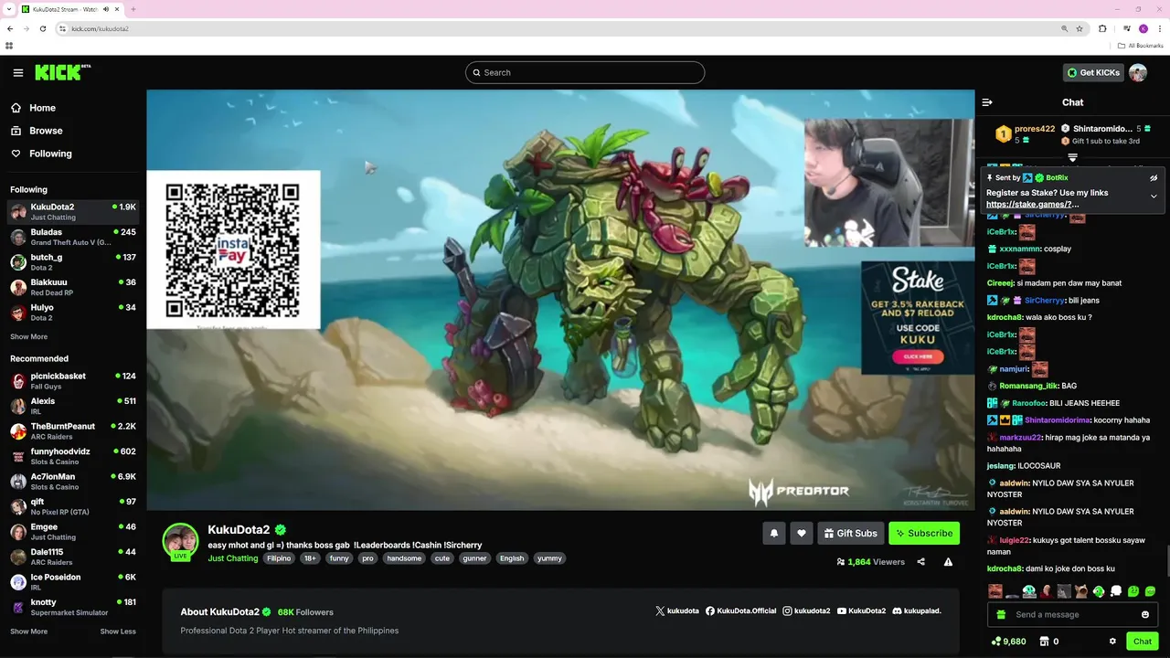This screenshot has height=658, width=1170.
Task: Open new browser tab plus button
Action: (x=133, y=9)
